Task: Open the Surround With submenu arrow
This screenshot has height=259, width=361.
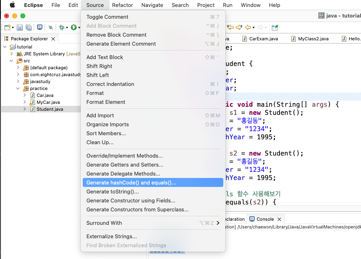Action: tap(218, 223)
